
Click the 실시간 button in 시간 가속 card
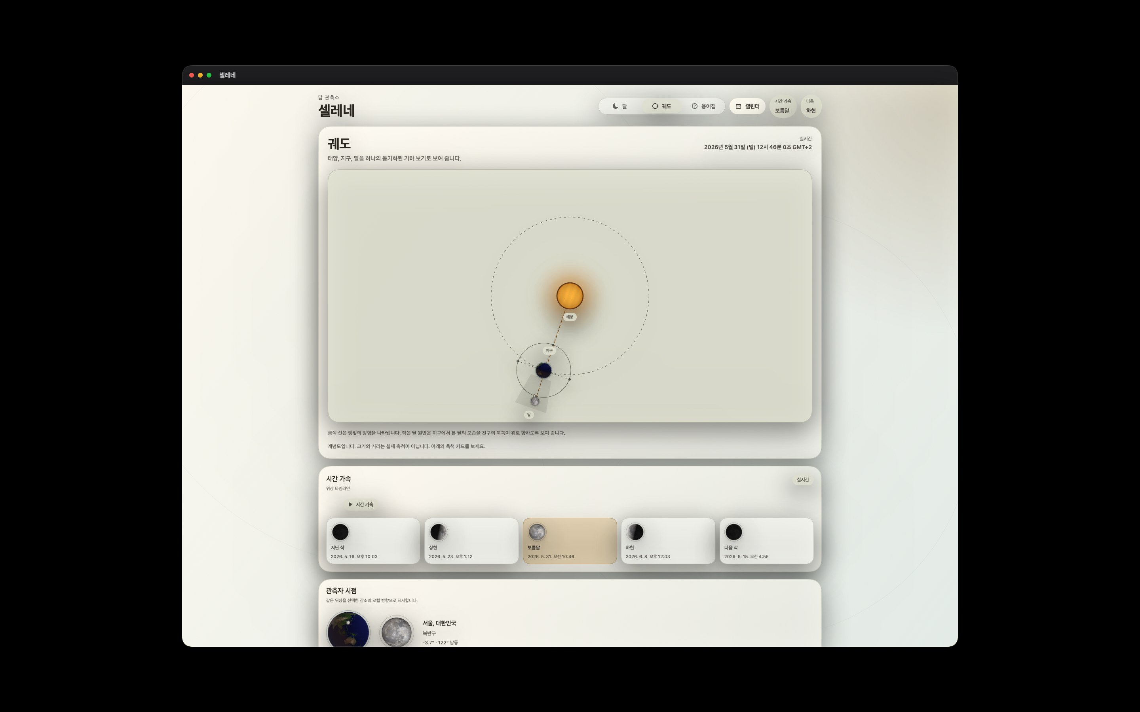tap(802, 480)
